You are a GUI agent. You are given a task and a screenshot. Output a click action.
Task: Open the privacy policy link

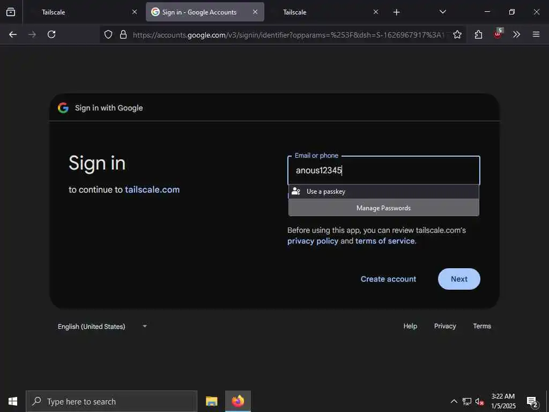313,241
